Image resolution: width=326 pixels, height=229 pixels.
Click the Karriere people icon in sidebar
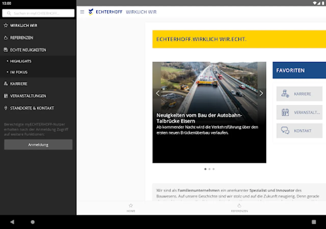pyautogui.click(x=6, y=84)
